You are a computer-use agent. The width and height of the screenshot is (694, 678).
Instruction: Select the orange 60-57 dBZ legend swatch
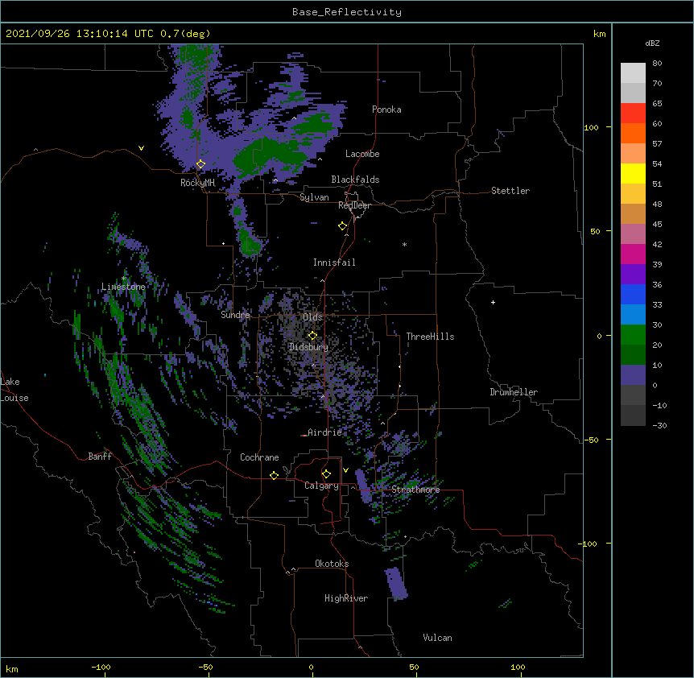click(x=633, y=133)
